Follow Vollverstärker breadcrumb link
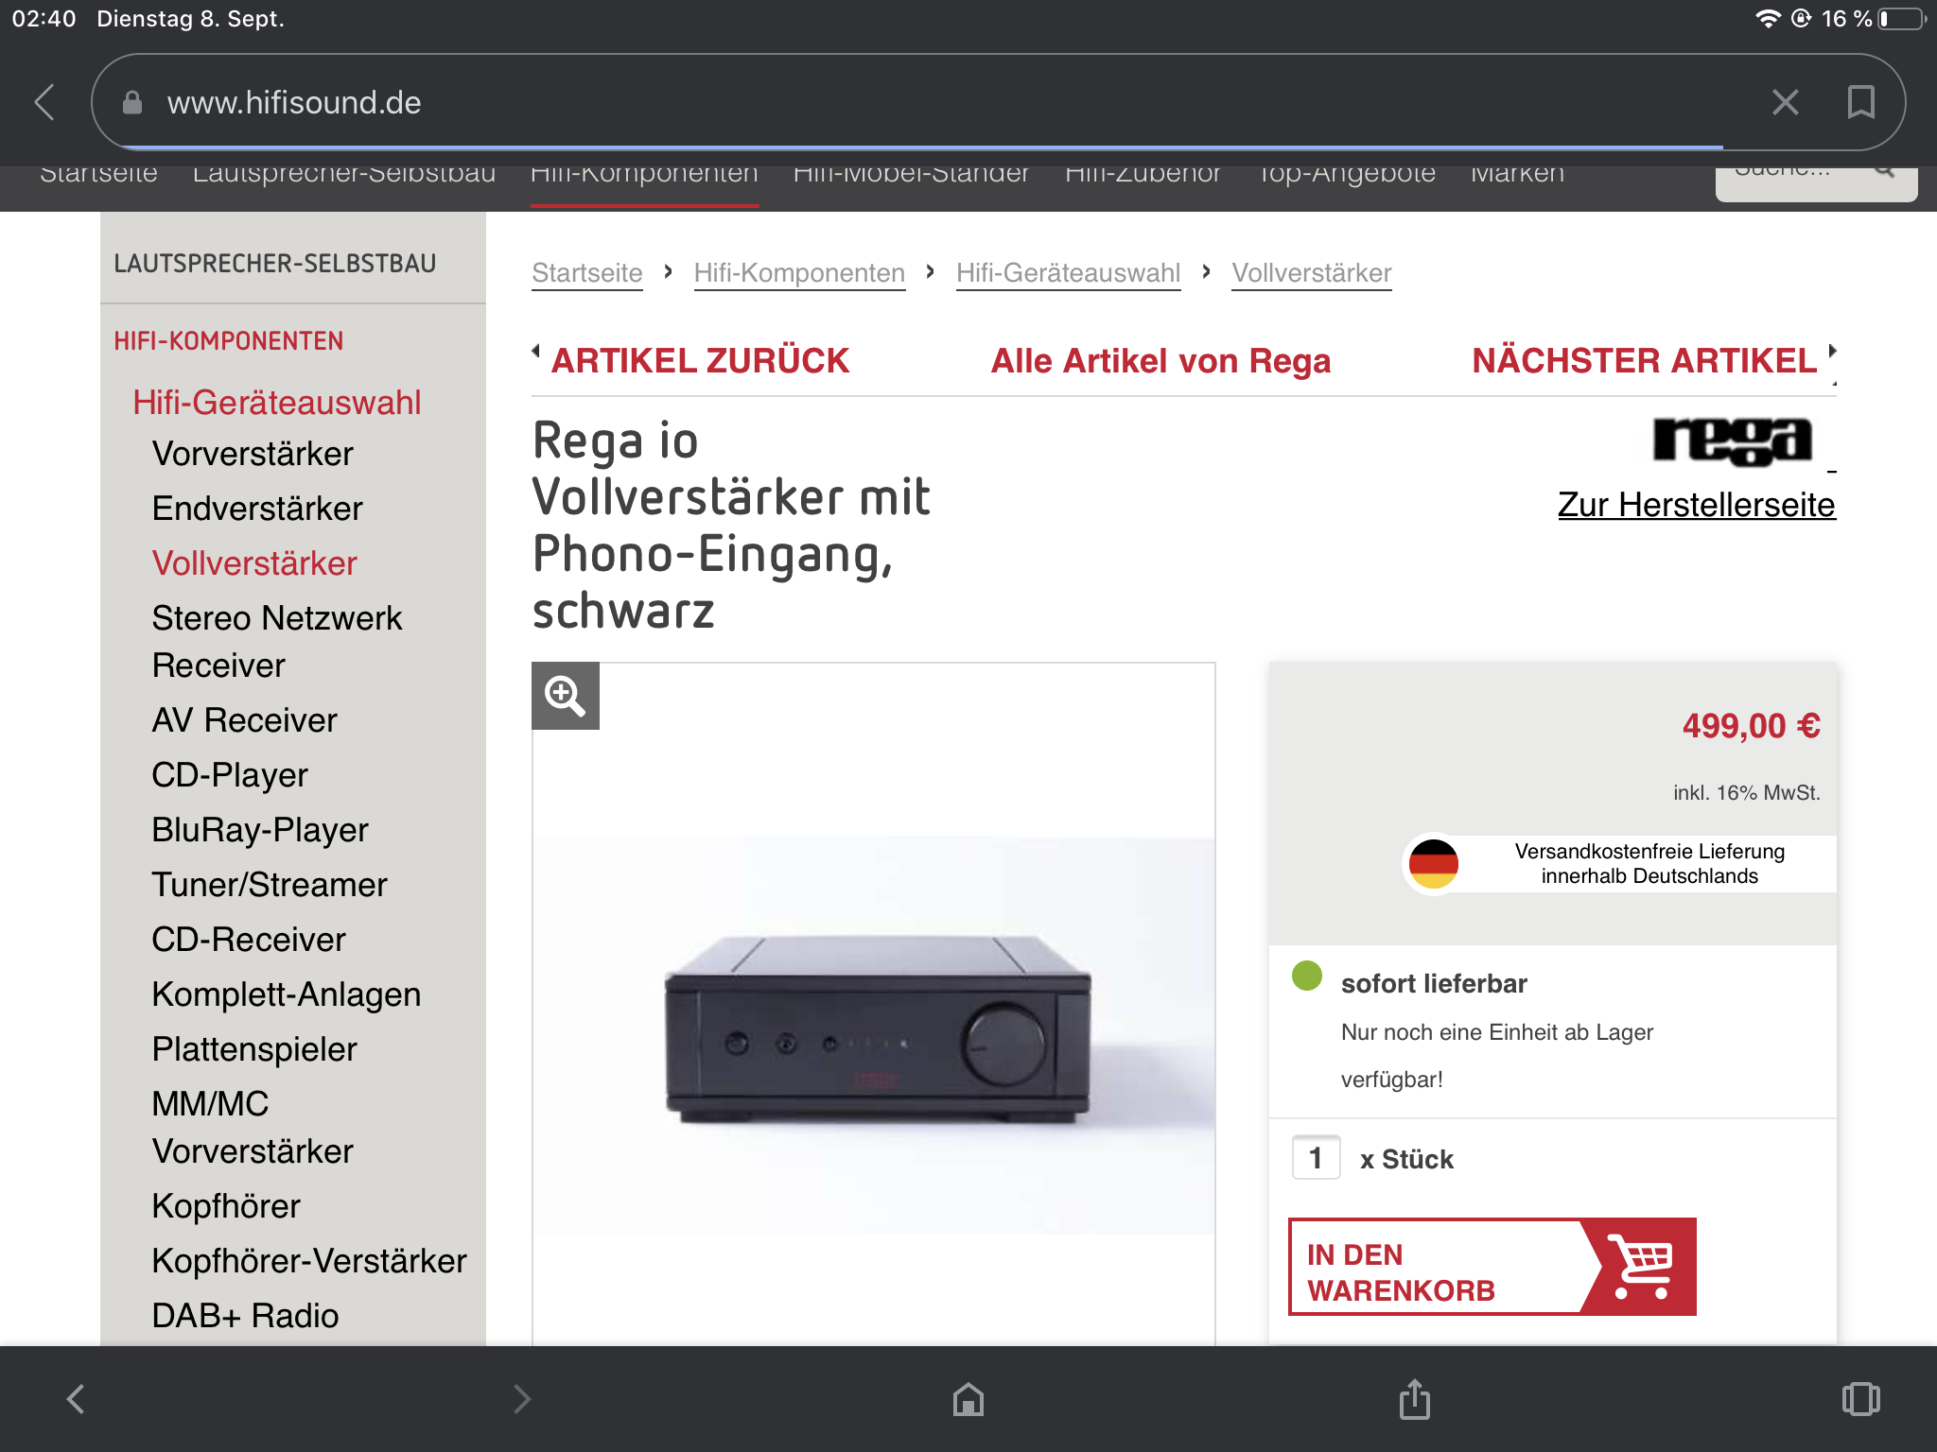 click(1312, 273)
